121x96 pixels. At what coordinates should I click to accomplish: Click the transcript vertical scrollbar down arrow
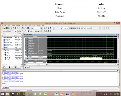(x=118, y=85)
